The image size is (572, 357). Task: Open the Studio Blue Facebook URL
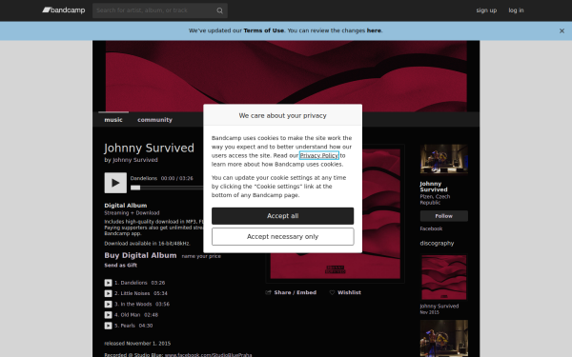(x=208, y=355)
